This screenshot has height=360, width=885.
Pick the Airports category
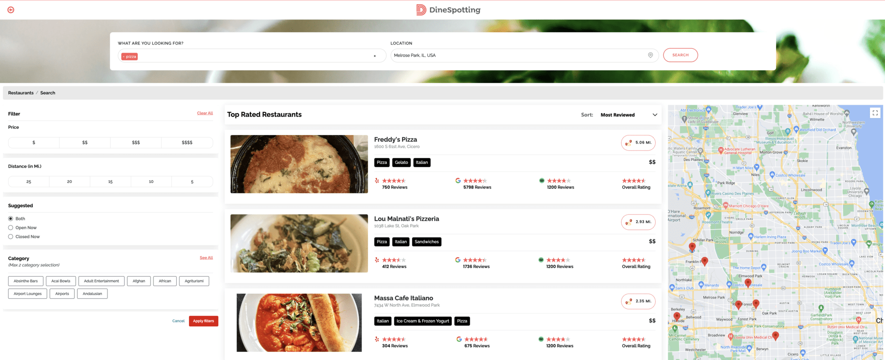[x=62, y=294]
